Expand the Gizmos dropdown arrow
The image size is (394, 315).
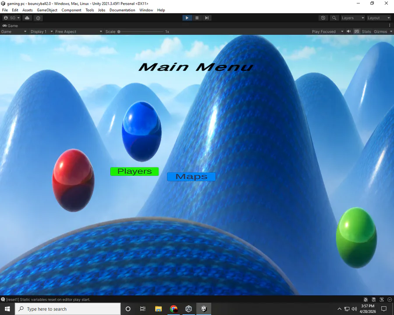click(x=391, y=31)
